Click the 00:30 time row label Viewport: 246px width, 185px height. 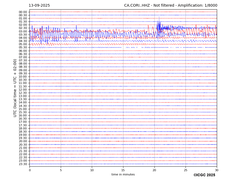click(23, 15)
